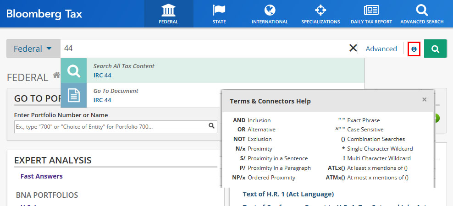Expand the Federal search scope dropdown
The height and width of the screenshot is (206, 453).
pos(33,49)
